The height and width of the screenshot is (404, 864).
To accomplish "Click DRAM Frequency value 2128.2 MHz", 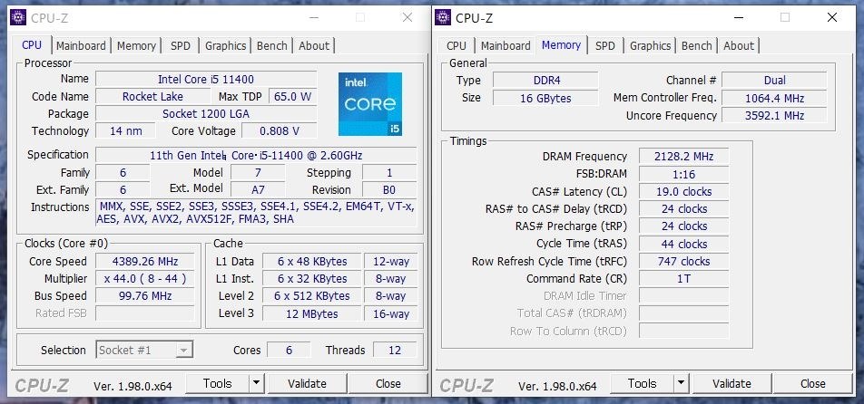I will 683,156.
